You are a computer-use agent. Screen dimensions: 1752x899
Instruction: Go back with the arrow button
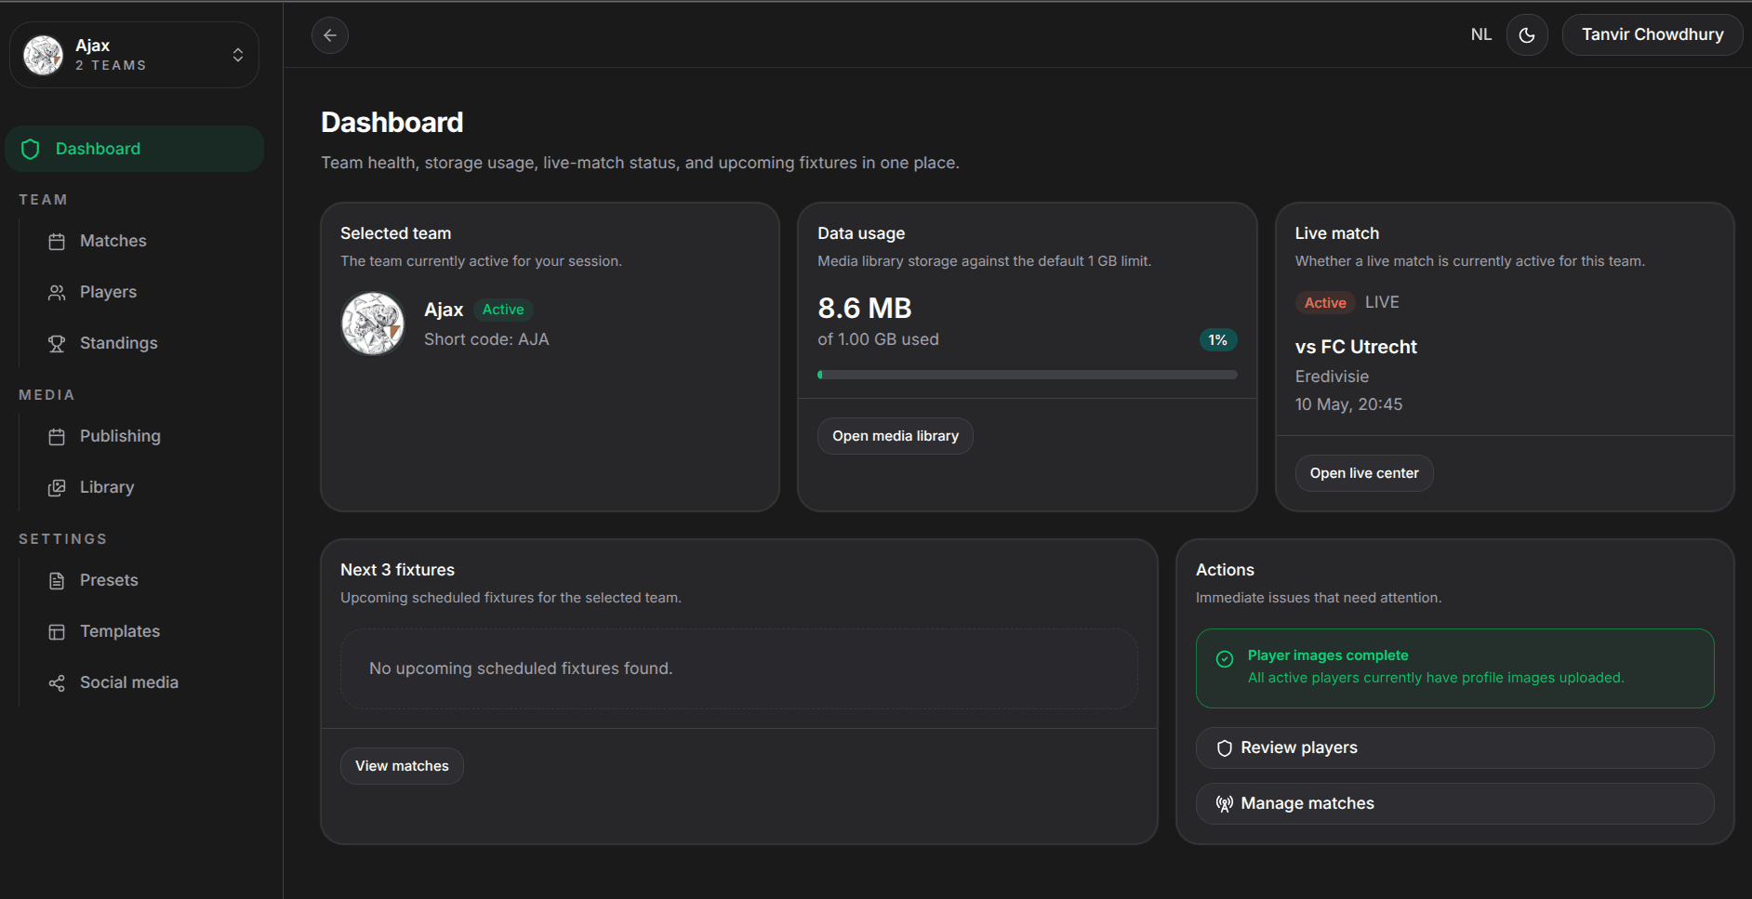(330, 35)
